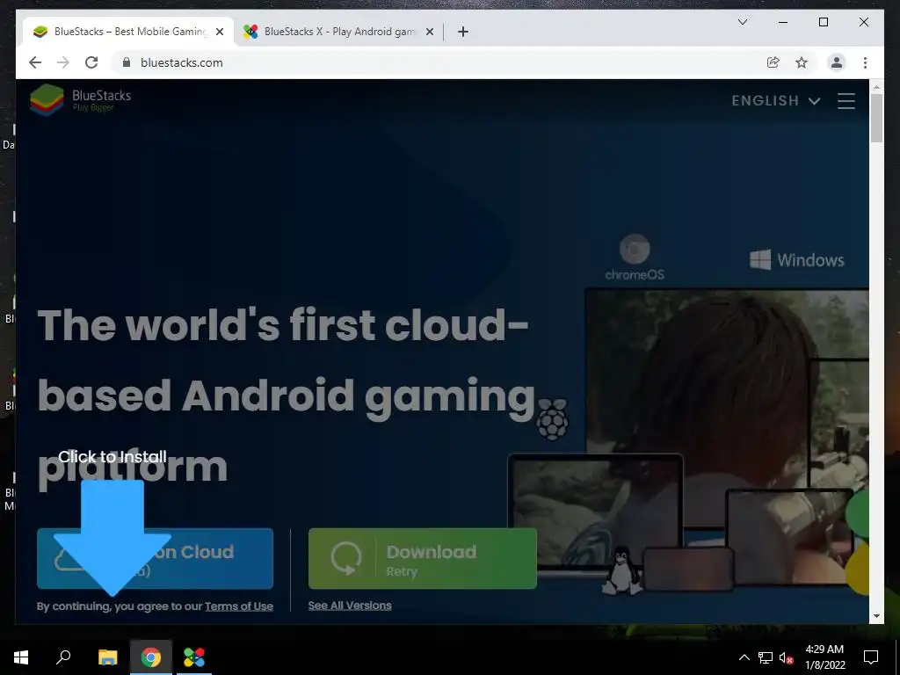Reload the bluestacks.com page
Image resolution: width=900 pixels, height=675 pixels.
[91, 62]
